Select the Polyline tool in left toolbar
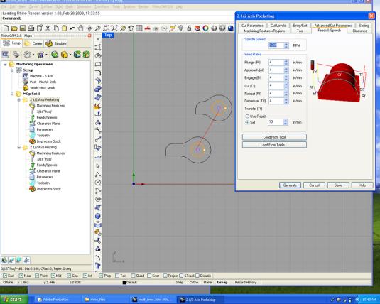The height and width of the screenshot is (304, 380). [98, 174]
